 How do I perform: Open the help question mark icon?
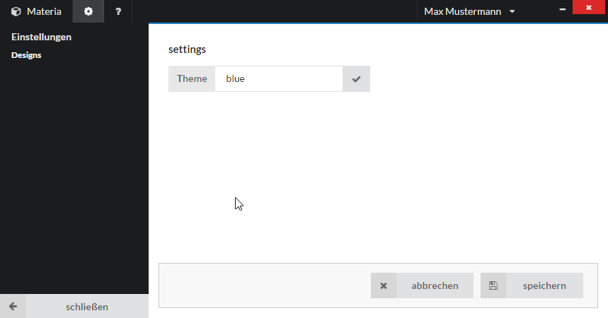pos(118,11)
